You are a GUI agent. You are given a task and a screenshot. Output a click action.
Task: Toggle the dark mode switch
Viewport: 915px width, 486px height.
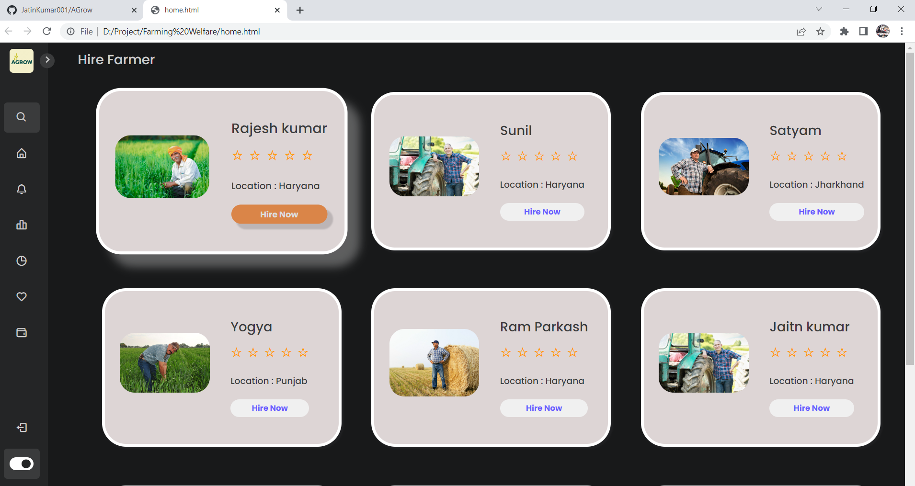[x=22, y=463]
